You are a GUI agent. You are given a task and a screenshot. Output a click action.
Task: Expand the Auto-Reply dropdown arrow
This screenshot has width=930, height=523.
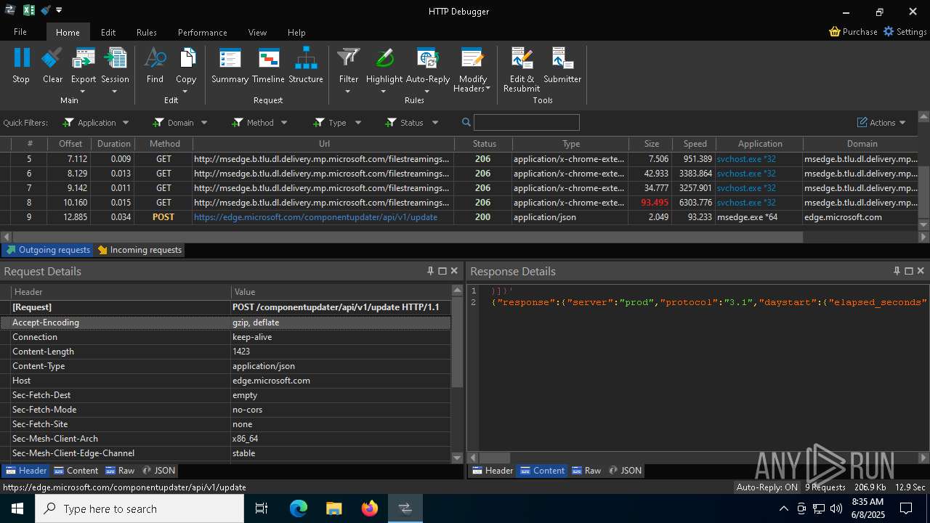[427, 92]
